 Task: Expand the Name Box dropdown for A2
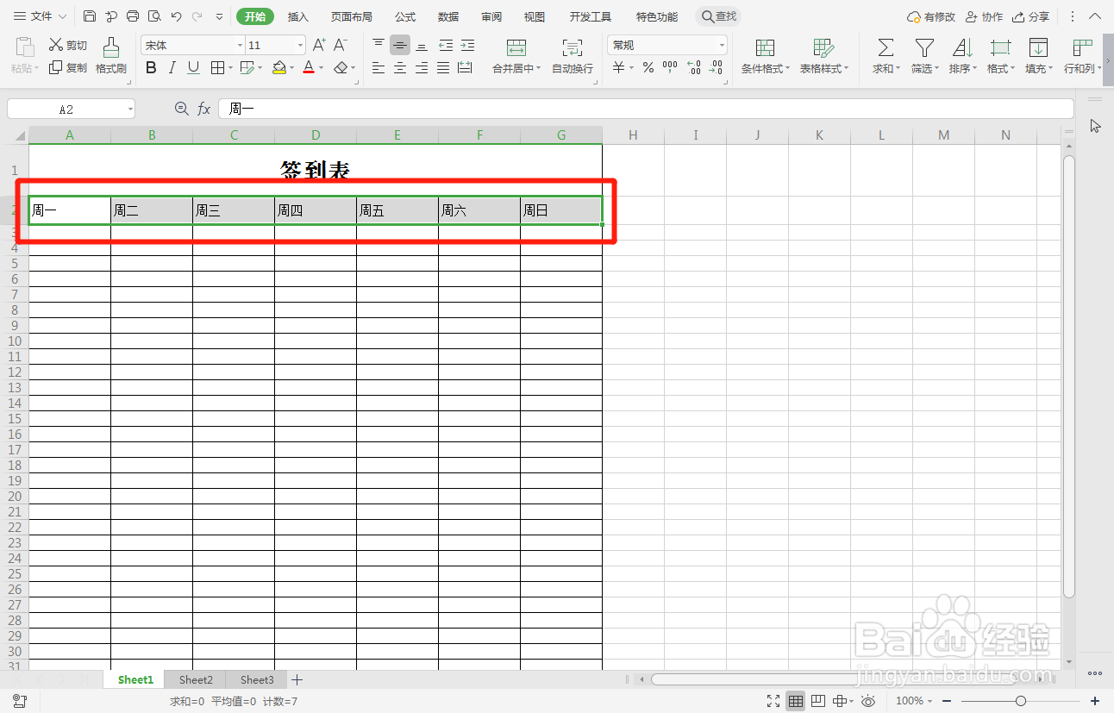130,109
